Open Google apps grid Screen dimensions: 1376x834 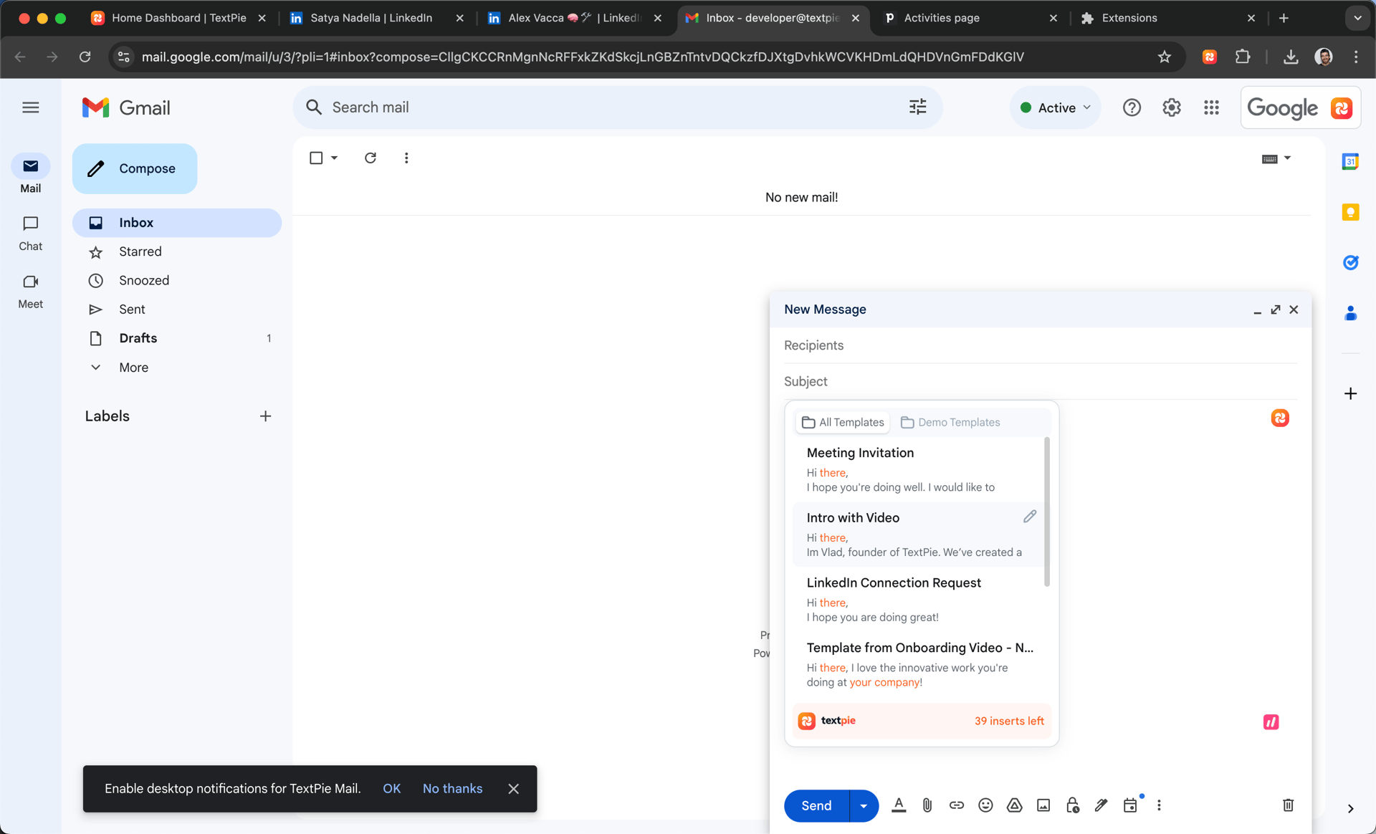[1211, 107]
